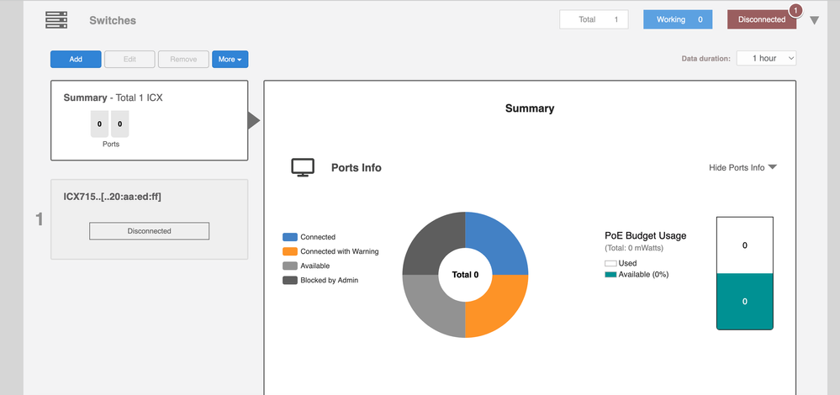
Task: Click the Switches stack icon in header
Action: [x=56, y=20]
